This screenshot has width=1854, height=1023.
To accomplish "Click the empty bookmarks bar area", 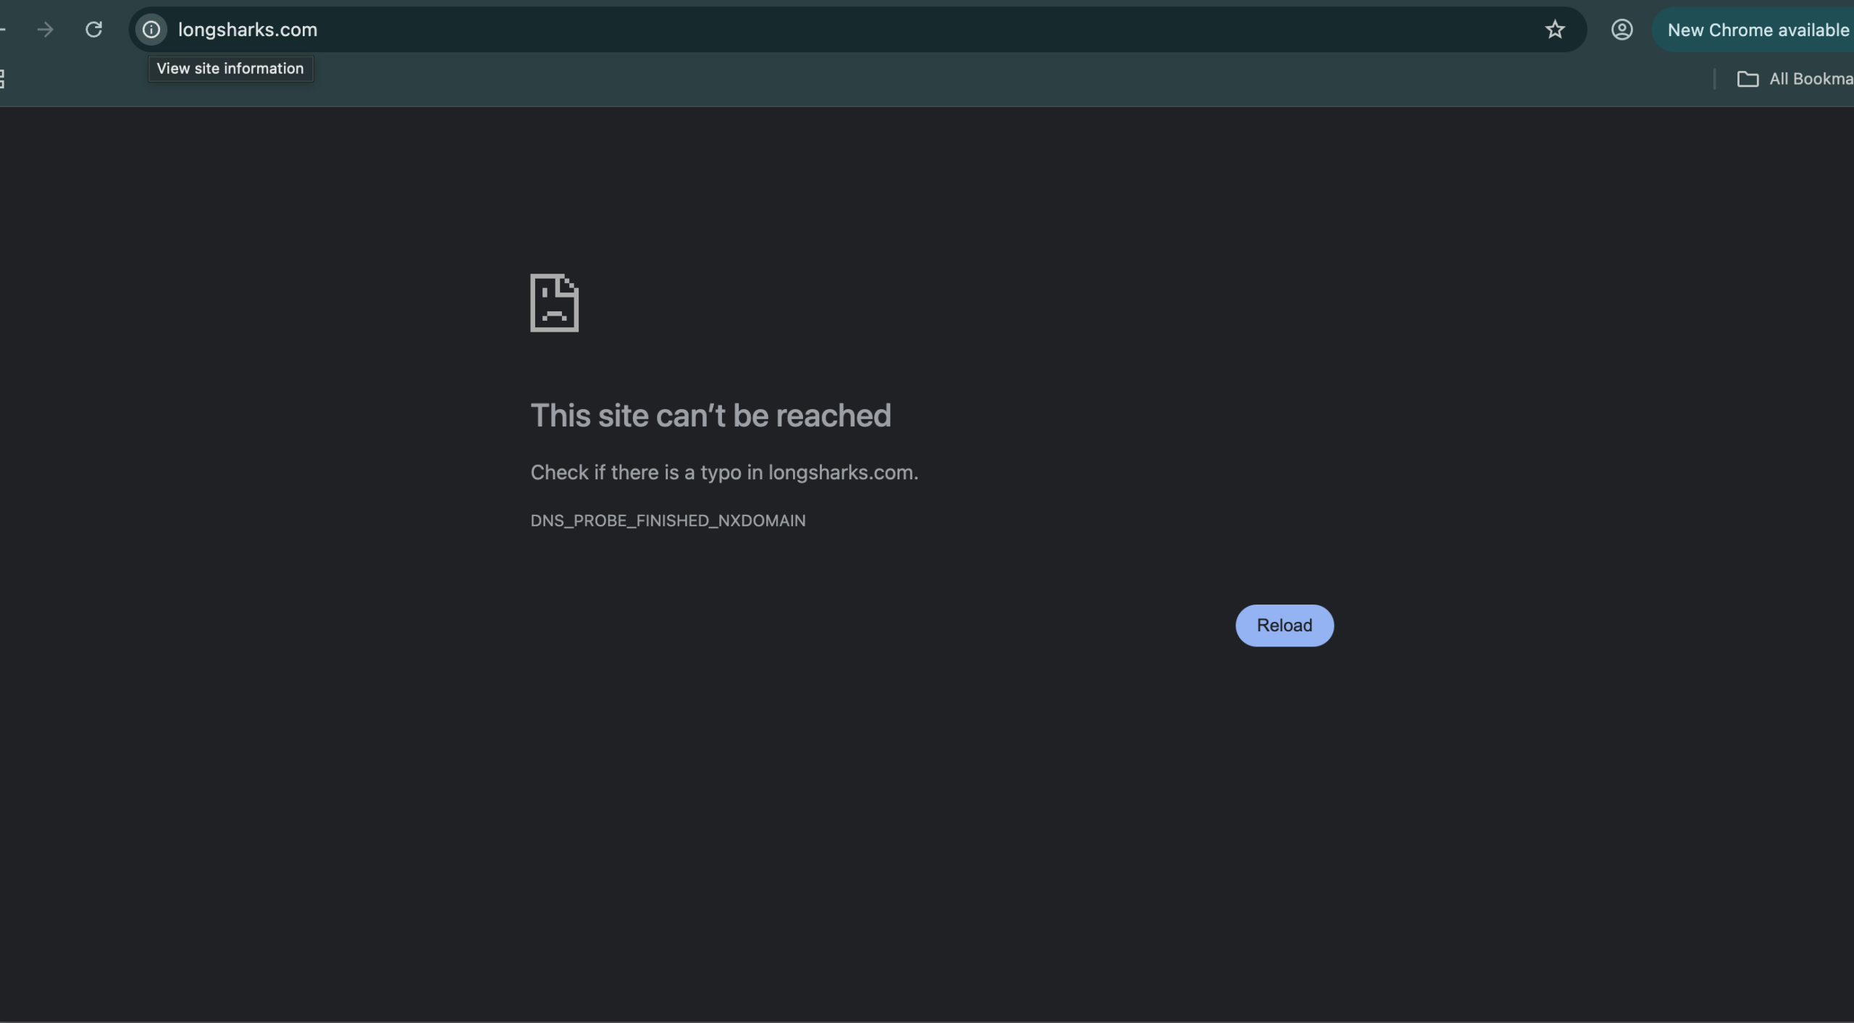I will (x=941, y=79).
